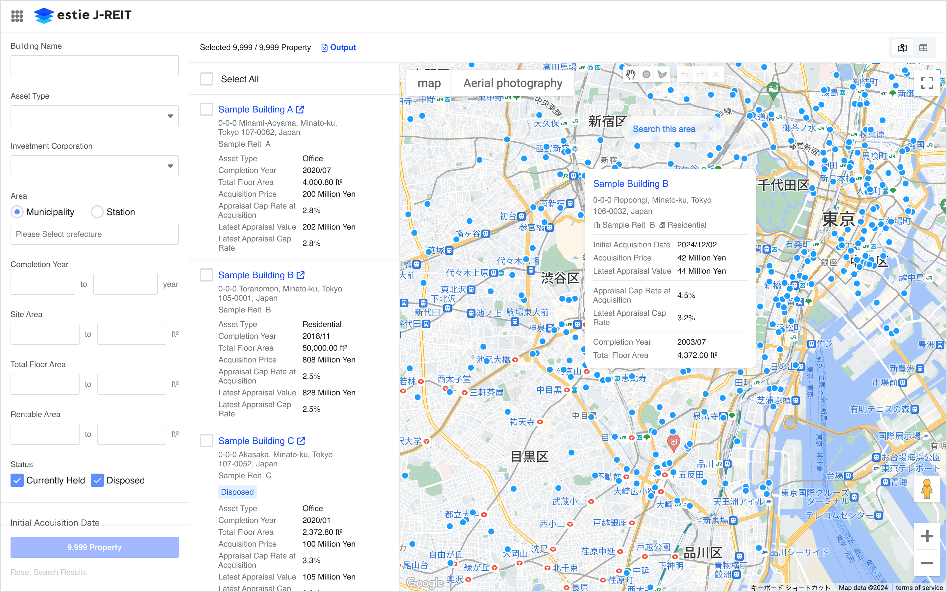Select the circle draw tool on map
The width and height of the screenshot is (947, 592).
coord(646,74)
